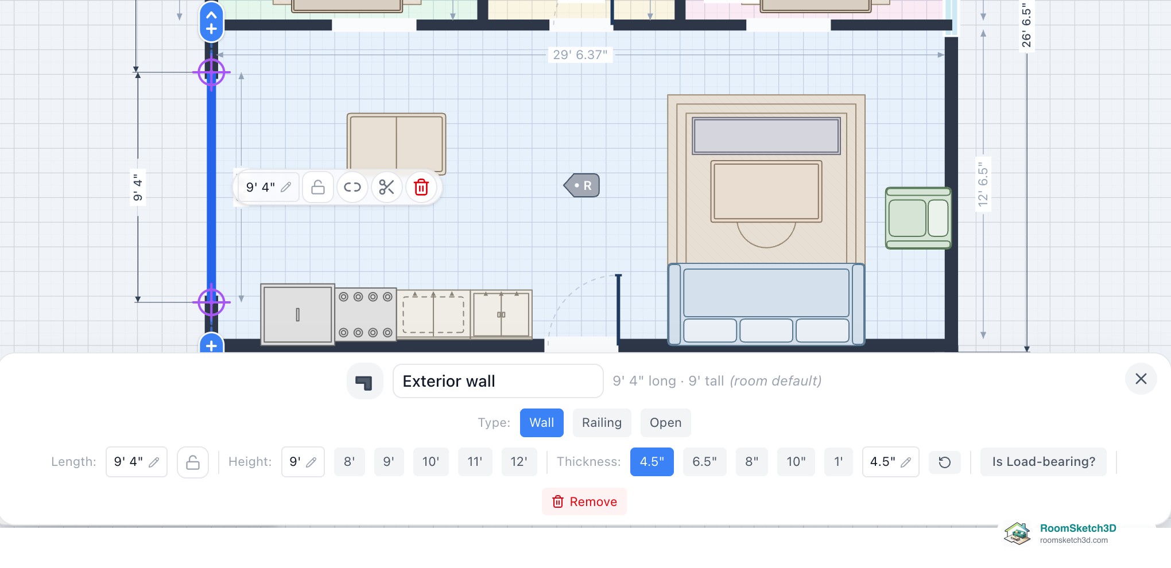Select Open type
1171x568 pixels.
pos(665,423)
